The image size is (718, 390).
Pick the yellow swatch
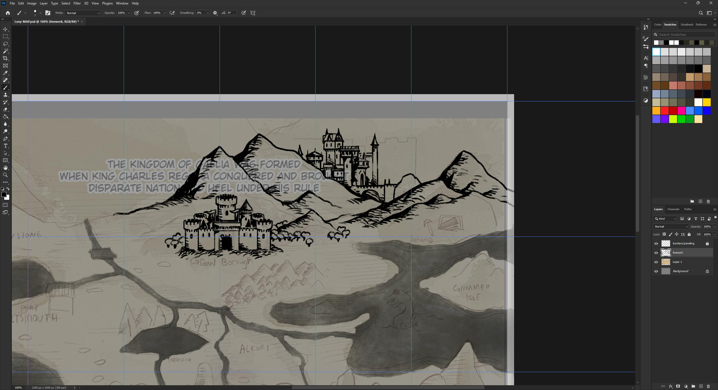(707, 103)
